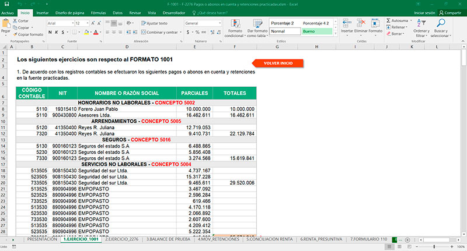
Task: Expand cell styles gallery
Action: pos(336,34)
